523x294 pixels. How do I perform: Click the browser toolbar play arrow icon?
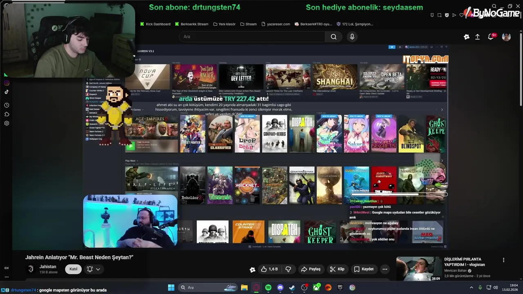click(454, 15)
